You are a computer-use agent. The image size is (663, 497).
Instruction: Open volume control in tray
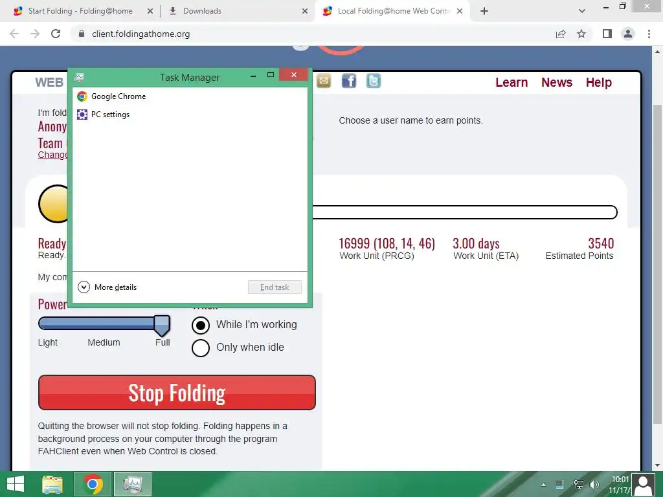594,485
